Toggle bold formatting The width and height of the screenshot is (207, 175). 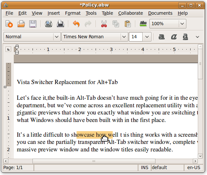pos(161,37)
